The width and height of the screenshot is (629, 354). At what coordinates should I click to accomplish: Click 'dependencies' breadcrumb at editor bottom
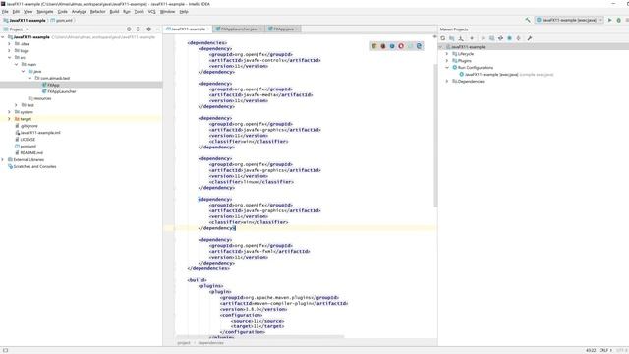[x=210, y=343]
